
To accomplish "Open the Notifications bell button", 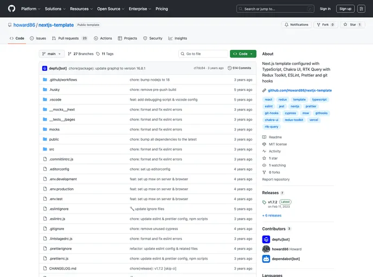I will 296,24.
